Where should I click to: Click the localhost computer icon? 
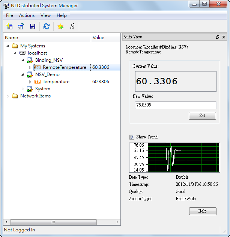coord(22,53)
